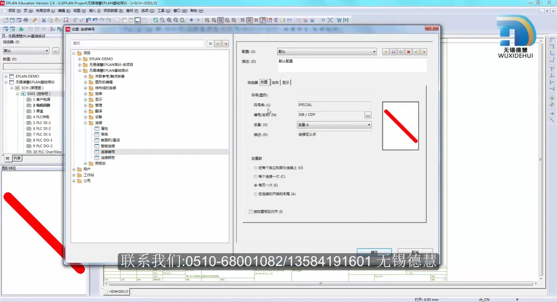The height and width of the screenshot is (302, 557).
Task: Enable 使放置相互对齐 checkbox
Action: tap(251, 211)
